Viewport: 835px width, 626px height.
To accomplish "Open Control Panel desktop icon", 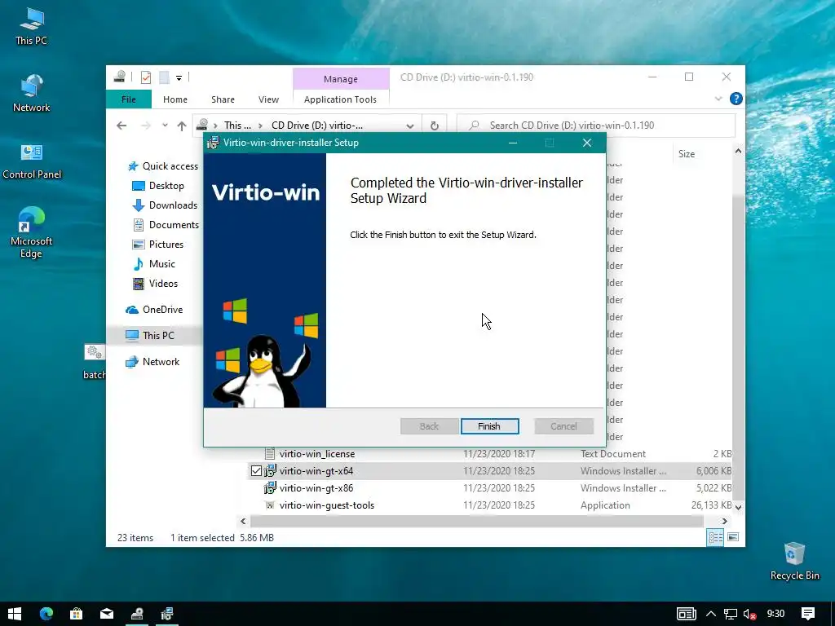I will point(32,161).
